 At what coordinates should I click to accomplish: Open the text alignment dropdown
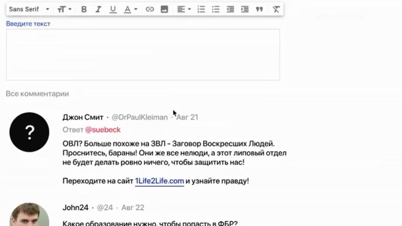coord(184,9)
